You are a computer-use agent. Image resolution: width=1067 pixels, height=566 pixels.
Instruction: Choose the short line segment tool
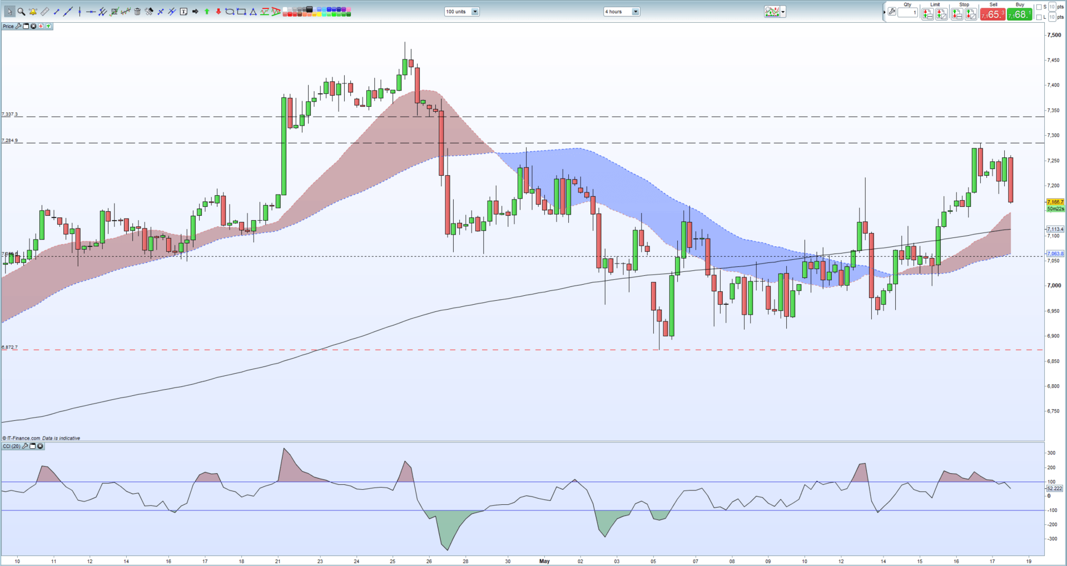pos(56,12)
